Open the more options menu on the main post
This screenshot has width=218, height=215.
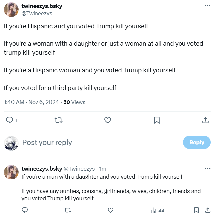click(208, 6)
